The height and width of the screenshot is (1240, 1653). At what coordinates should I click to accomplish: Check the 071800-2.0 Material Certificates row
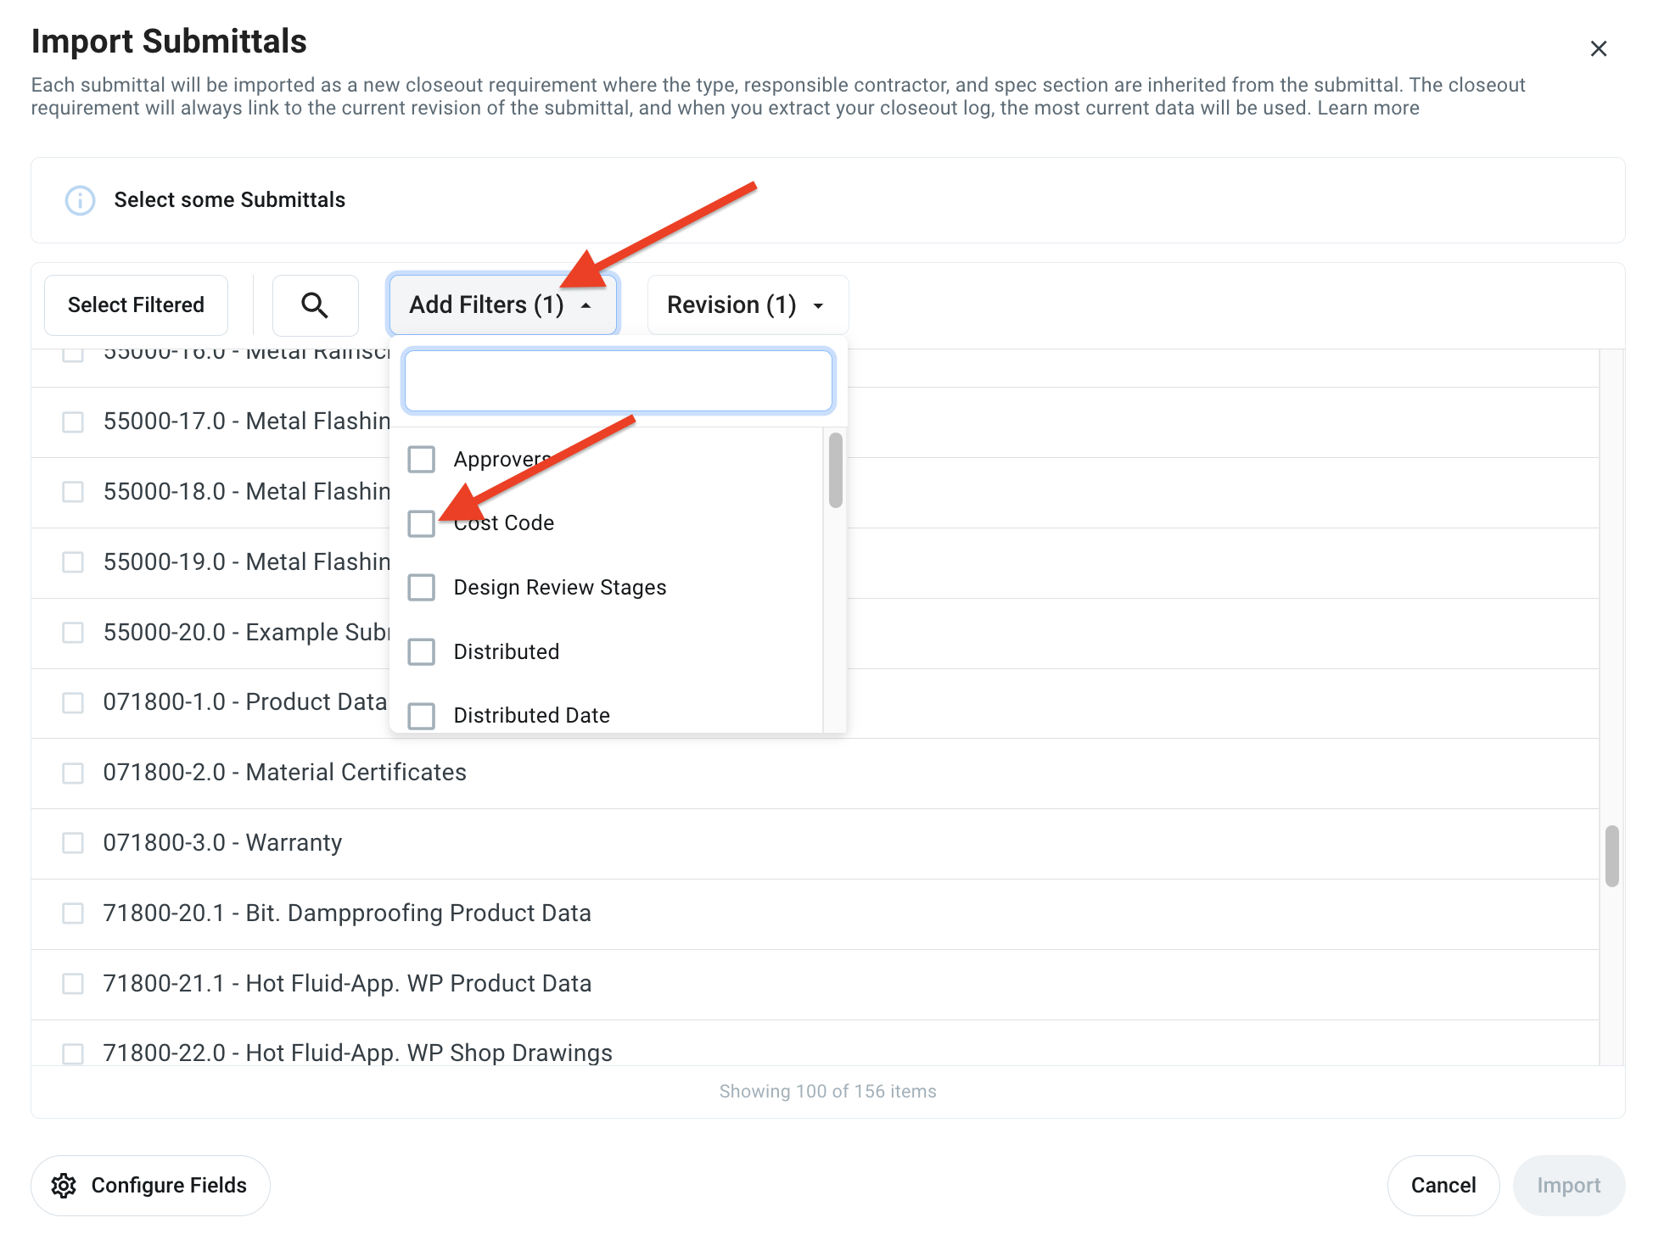point(74,773)
